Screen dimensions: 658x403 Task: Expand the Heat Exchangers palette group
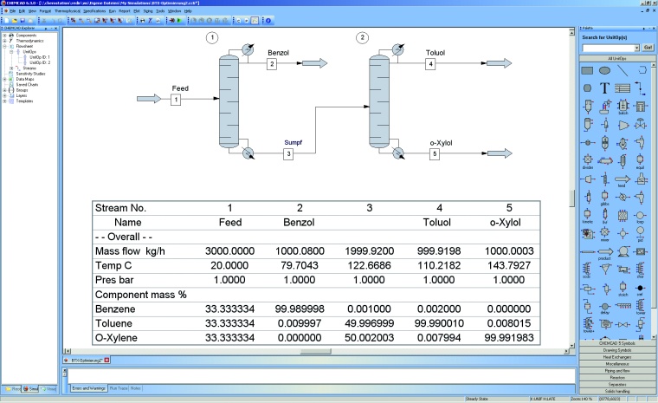click(616, 357)
